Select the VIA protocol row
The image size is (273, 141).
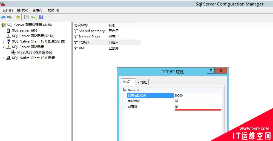click(107, 48)
